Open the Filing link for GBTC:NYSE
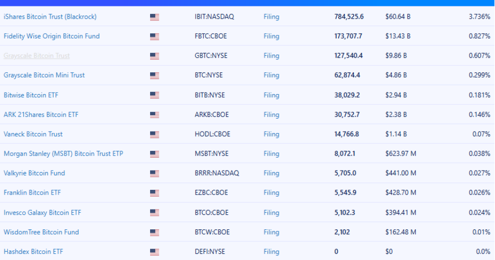Image resolution: width=495 pixels, height=260 pixels. 271,56
